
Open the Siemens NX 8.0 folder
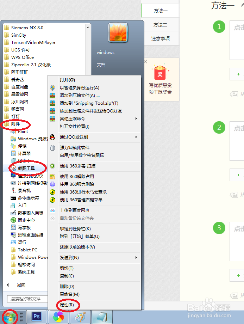27,28
